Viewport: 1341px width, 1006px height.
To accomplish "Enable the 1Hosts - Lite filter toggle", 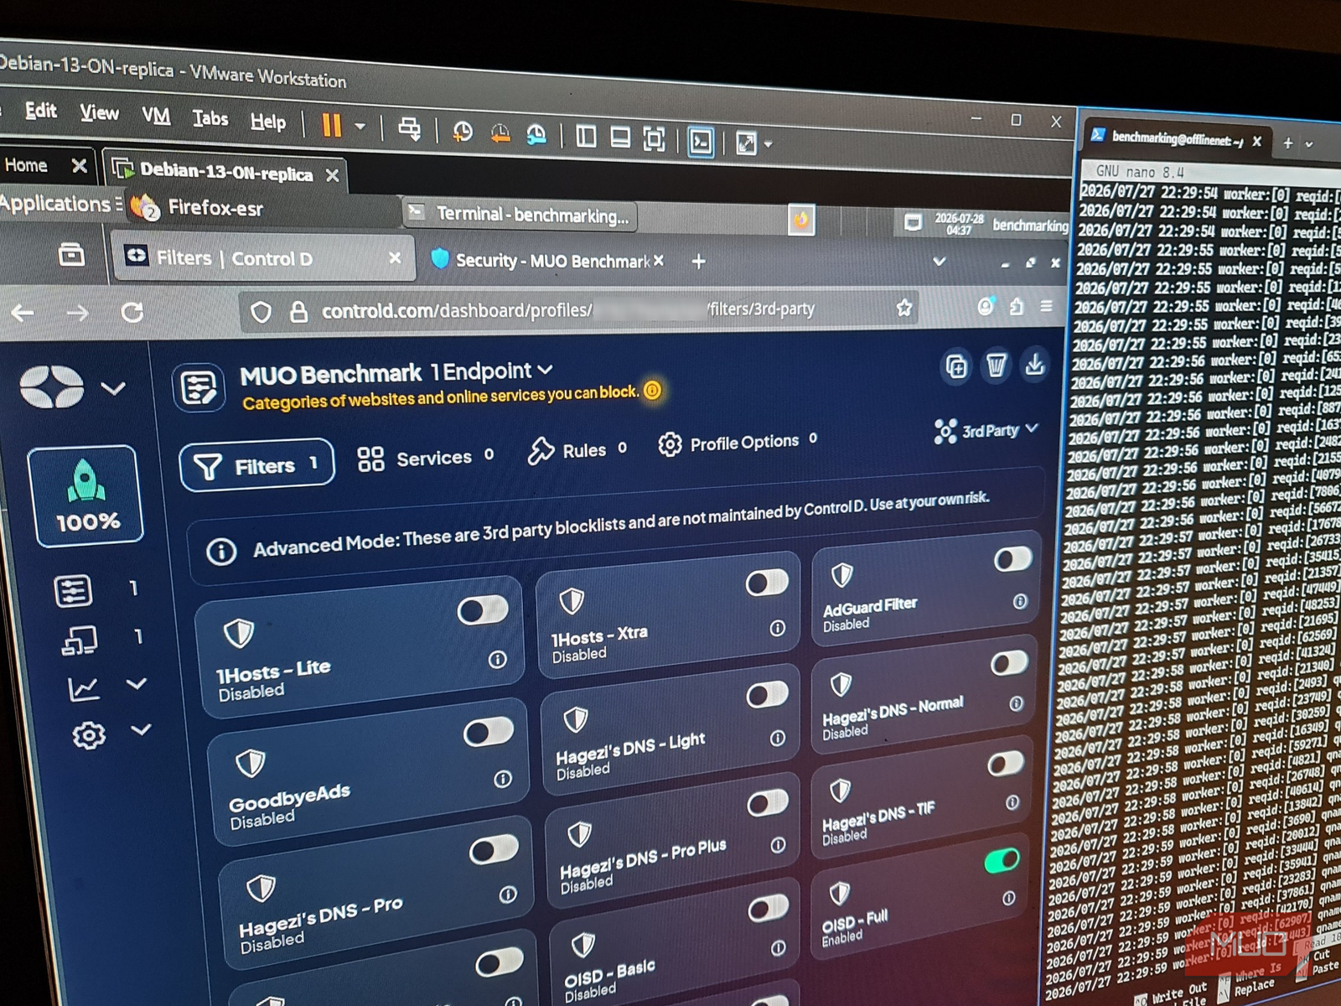I will [483, 610].
